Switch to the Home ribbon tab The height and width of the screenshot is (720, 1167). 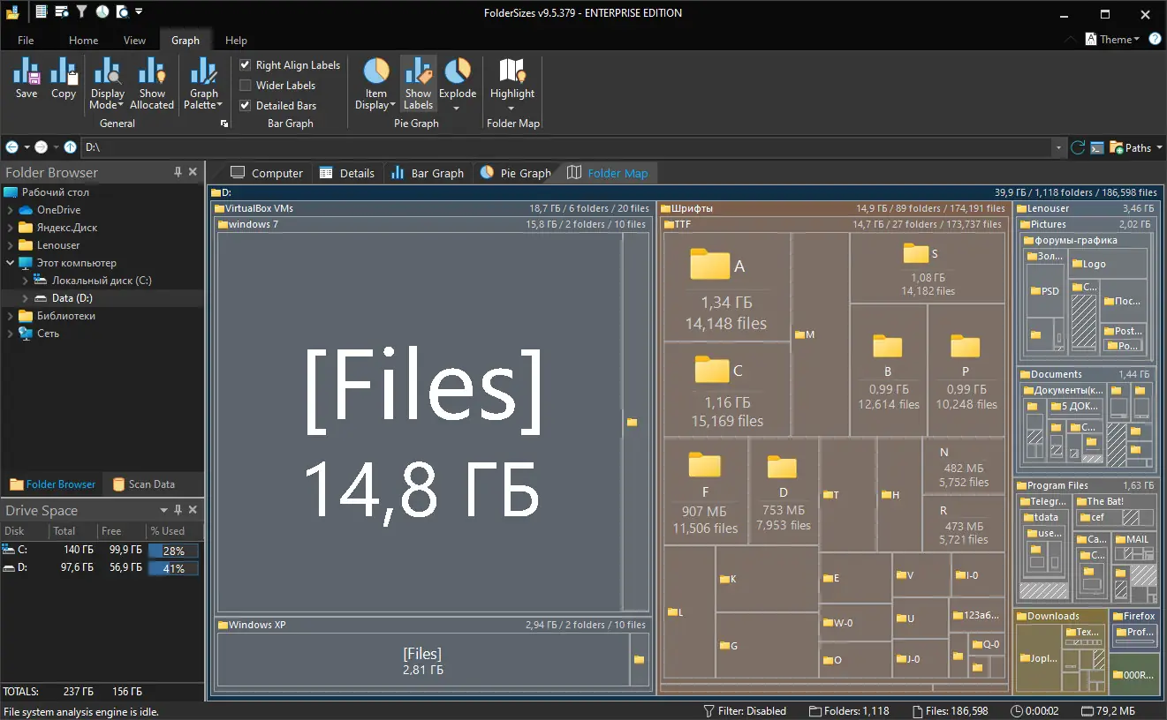click(84, 40)
